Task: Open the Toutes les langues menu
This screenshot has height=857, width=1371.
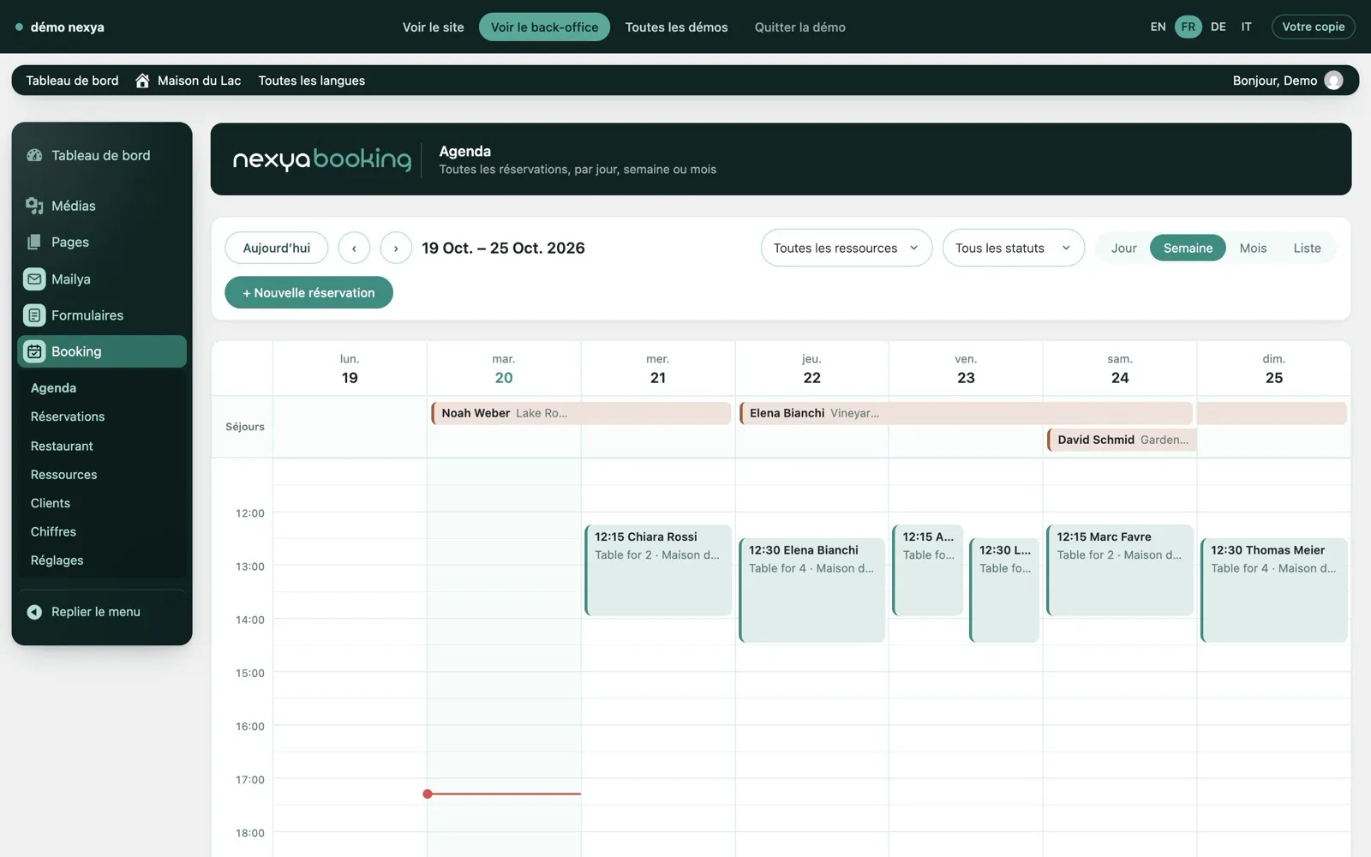Action: pos(311,81)
